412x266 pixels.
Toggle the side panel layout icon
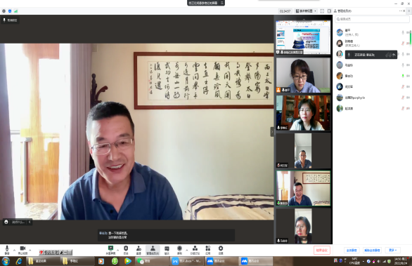tap(329, 11)
